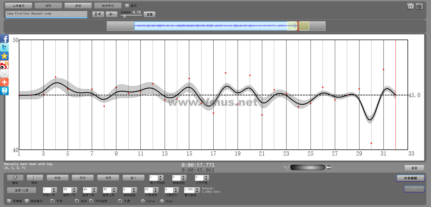Decrease the 结束小节 value with down arrow
431x207 pixels.
pos(74,191)
